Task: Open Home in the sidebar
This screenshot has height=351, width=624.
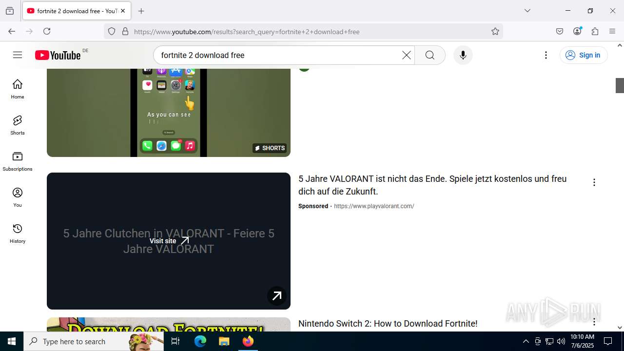Action: (x=18, y=89)
